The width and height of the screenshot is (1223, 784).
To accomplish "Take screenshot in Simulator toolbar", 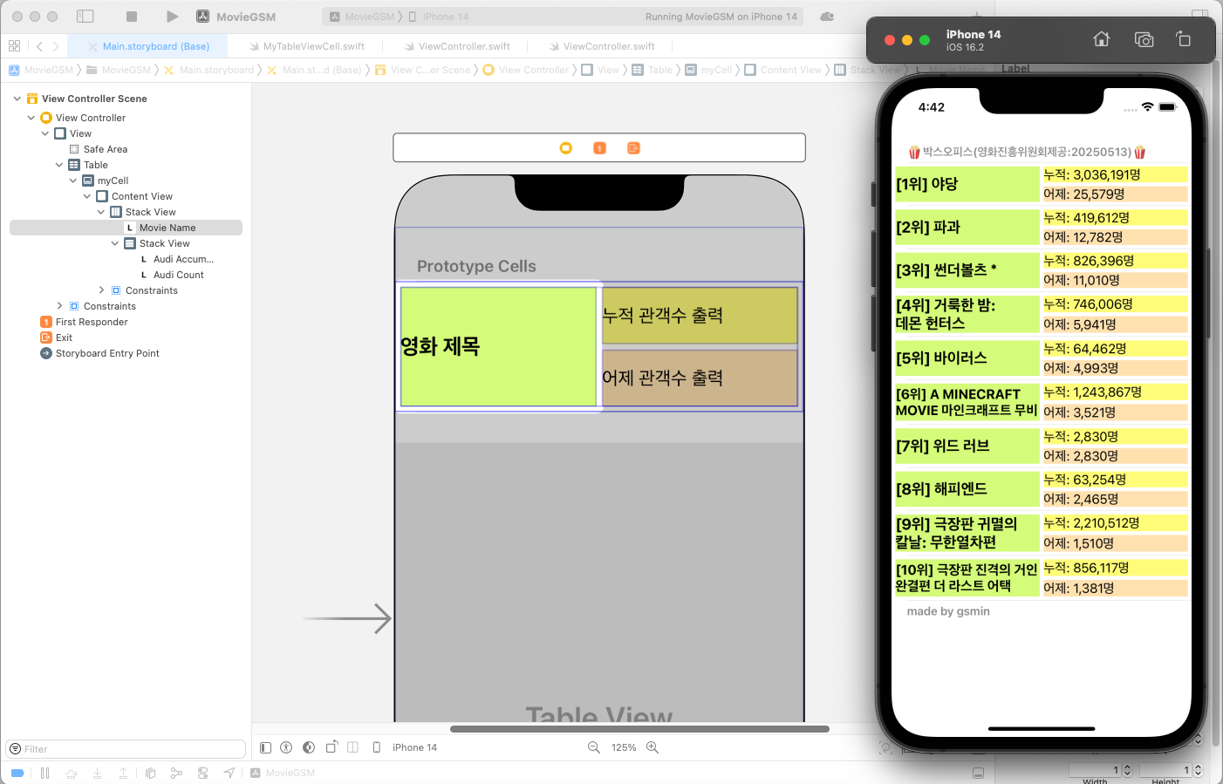I will 1144,39.
